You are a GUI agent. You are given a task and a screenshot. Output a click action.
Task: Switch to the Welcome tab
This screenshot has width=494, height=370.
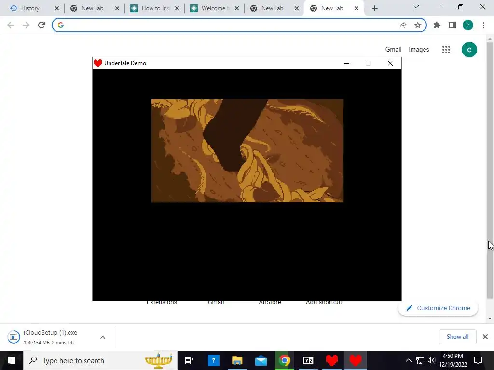pos(215,8)
